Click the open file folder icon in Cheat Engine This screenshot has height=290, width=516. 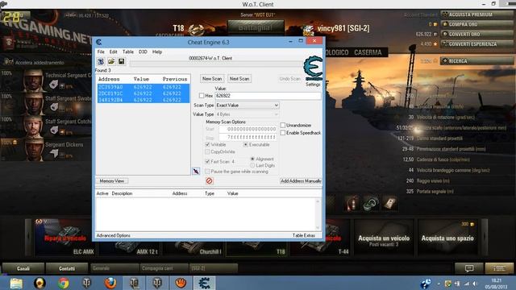point(111,61)
